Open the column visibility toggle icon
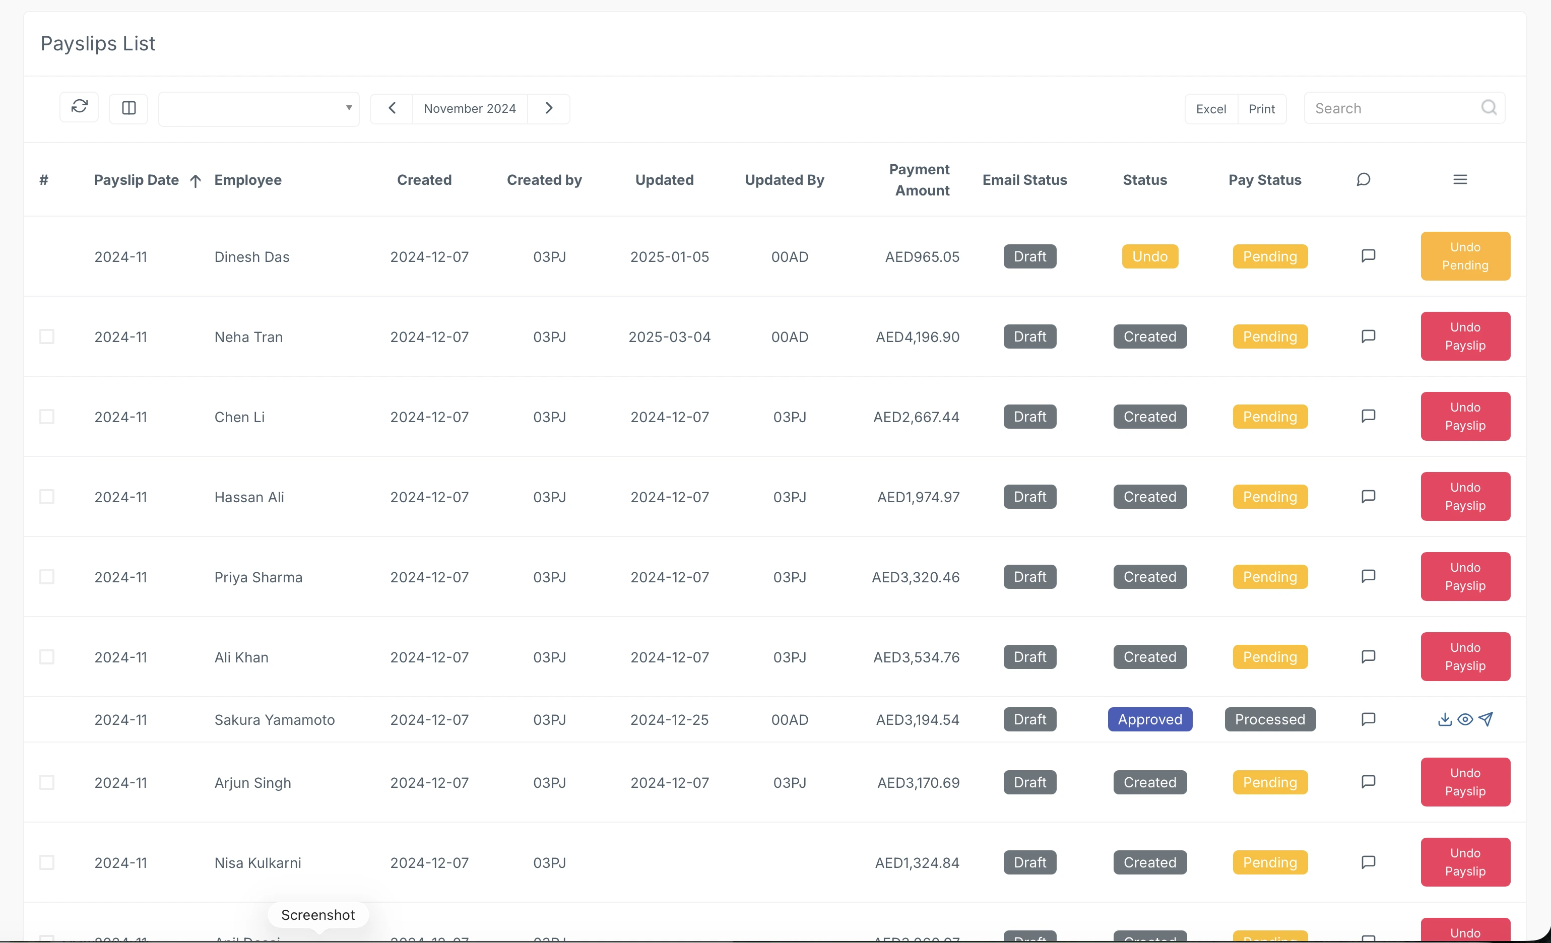Screen dimensions: 1551x943 click(129, 108)
